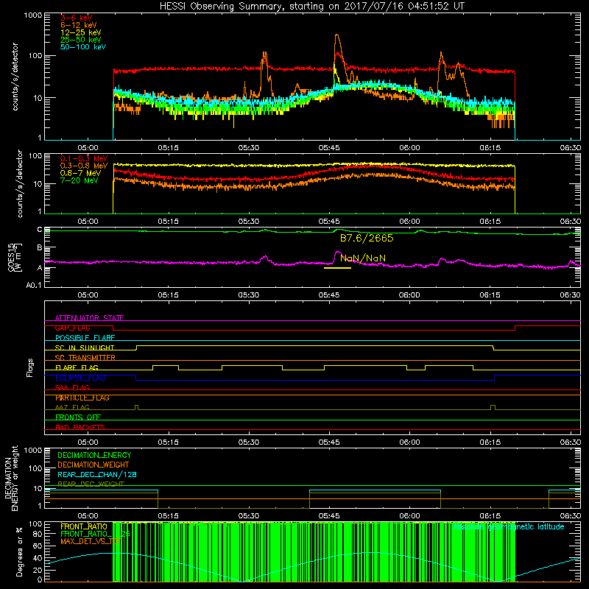
Task: Click the 05:15 tick label under the GOES panel
Action: [x=169, y=295]
